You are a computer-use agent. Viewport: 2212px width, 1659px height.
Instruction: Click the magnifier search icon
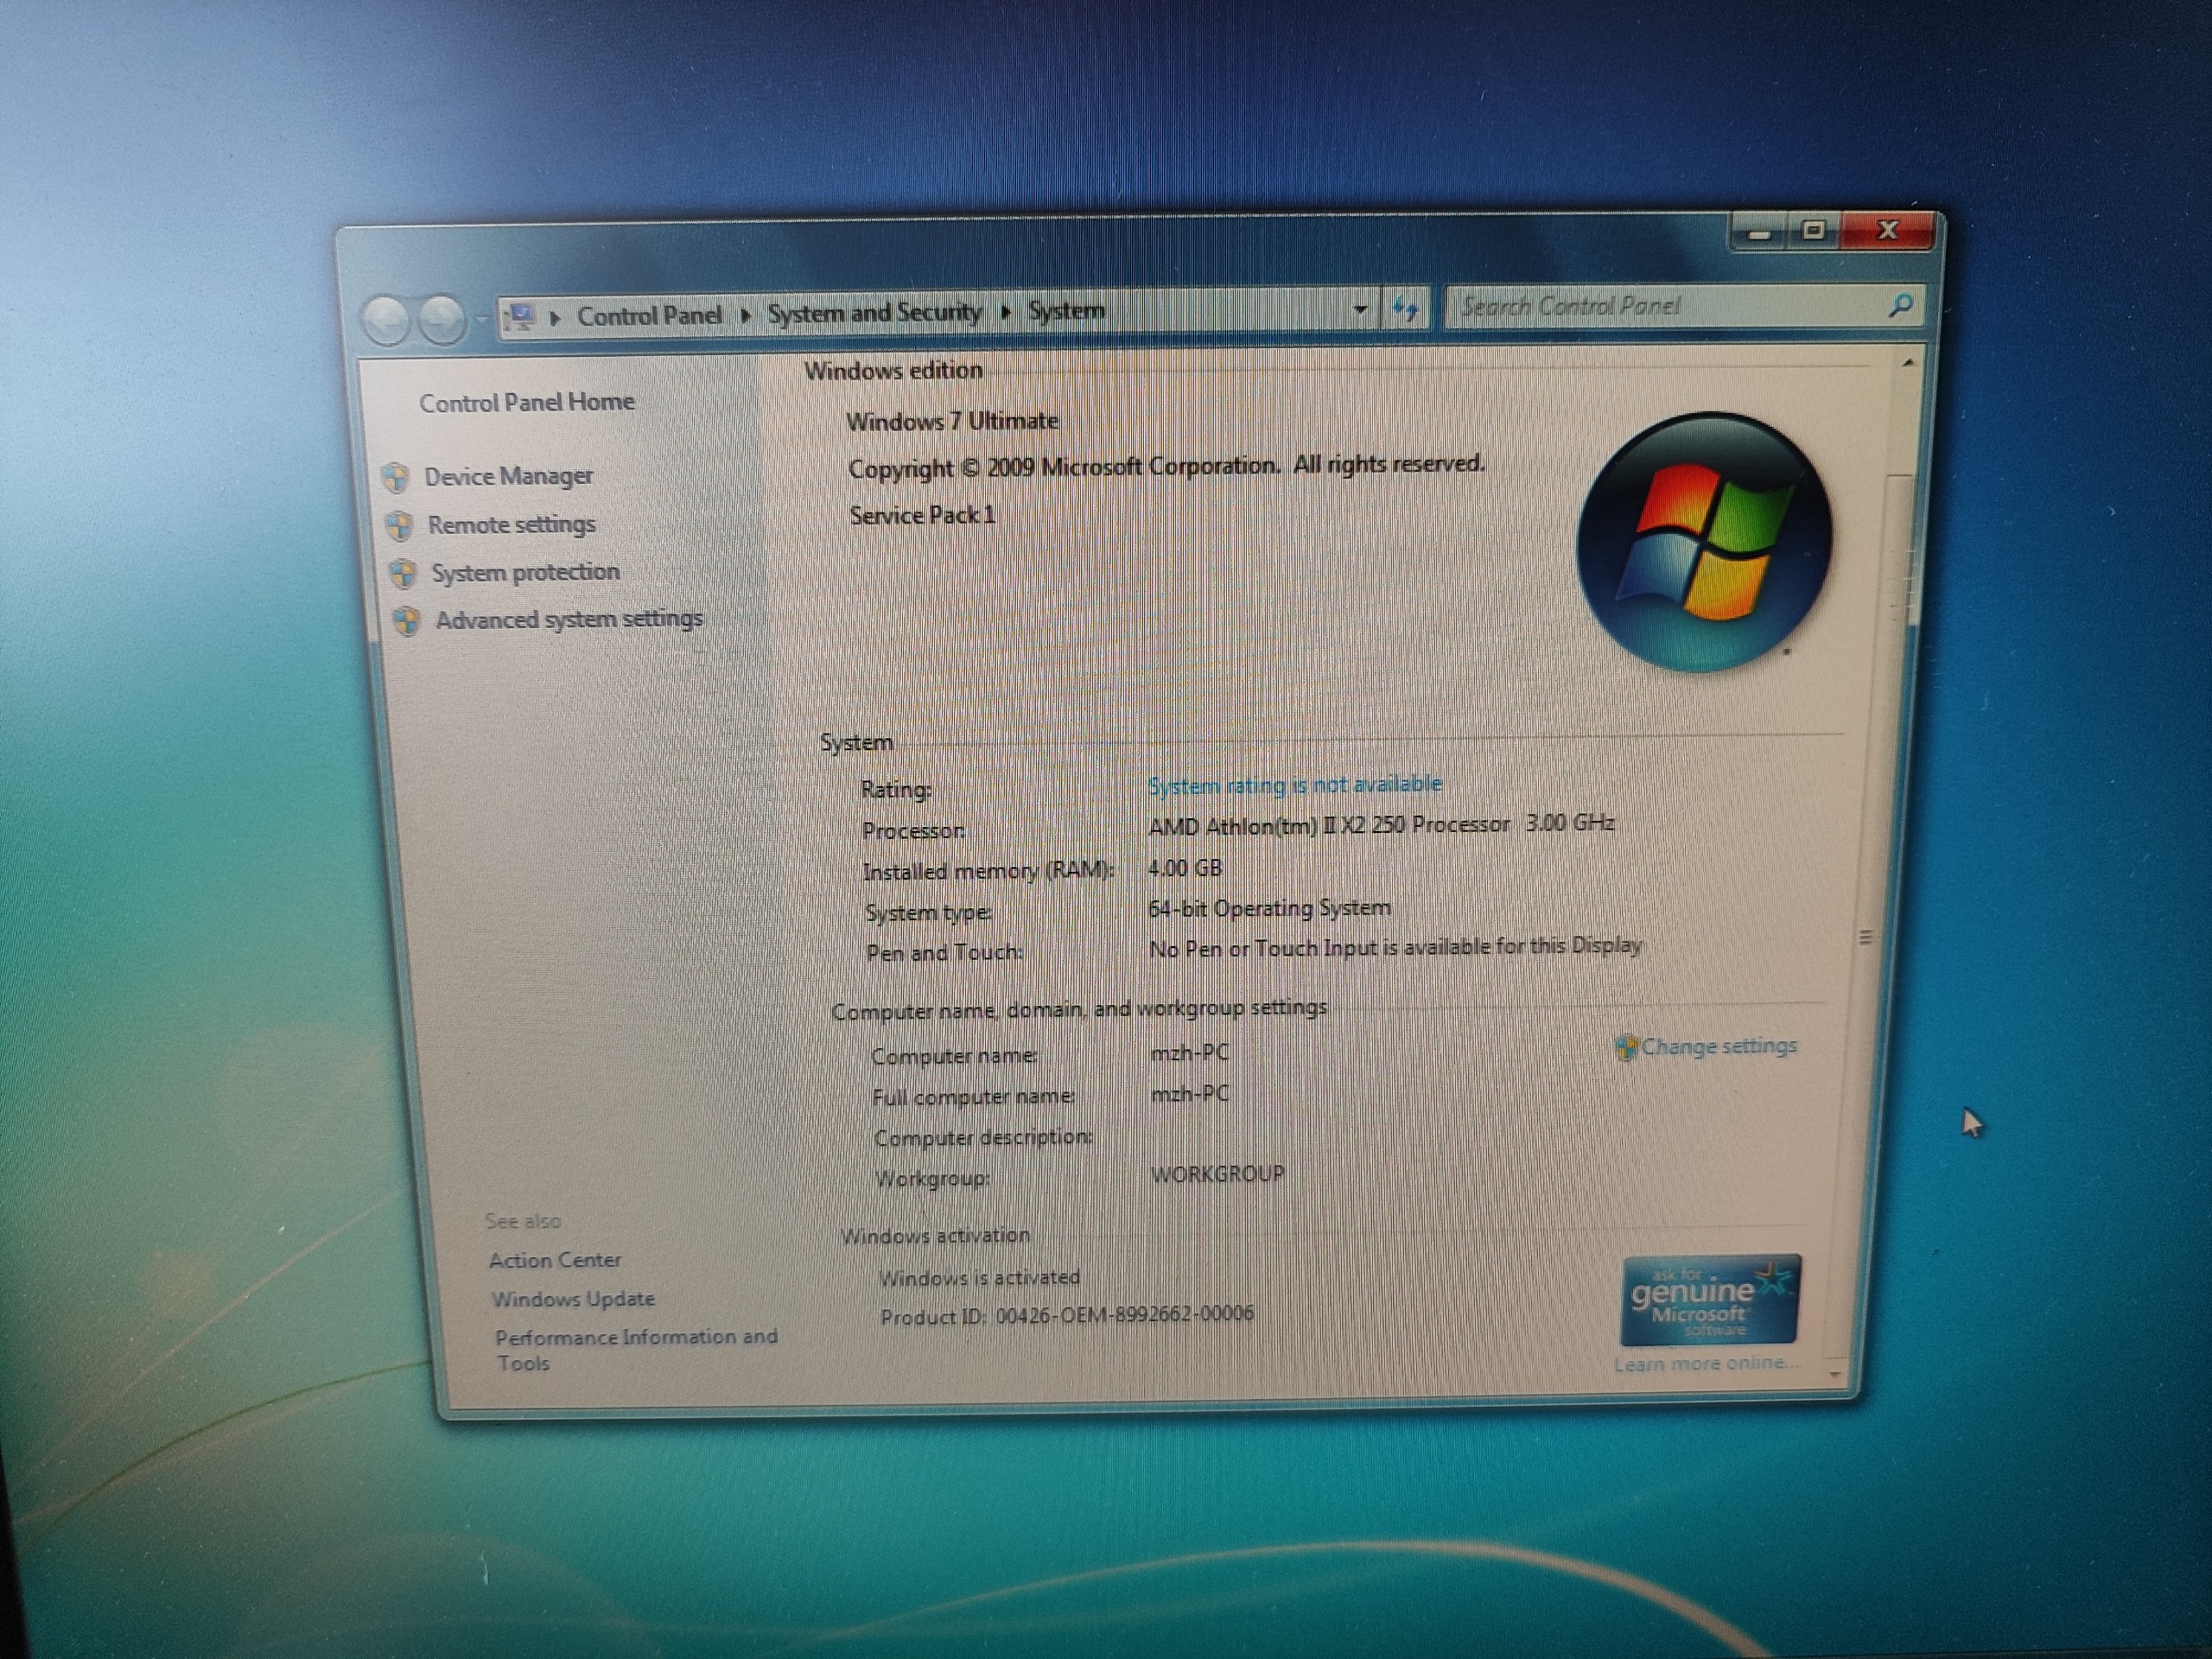click(x=1900, y=305)
